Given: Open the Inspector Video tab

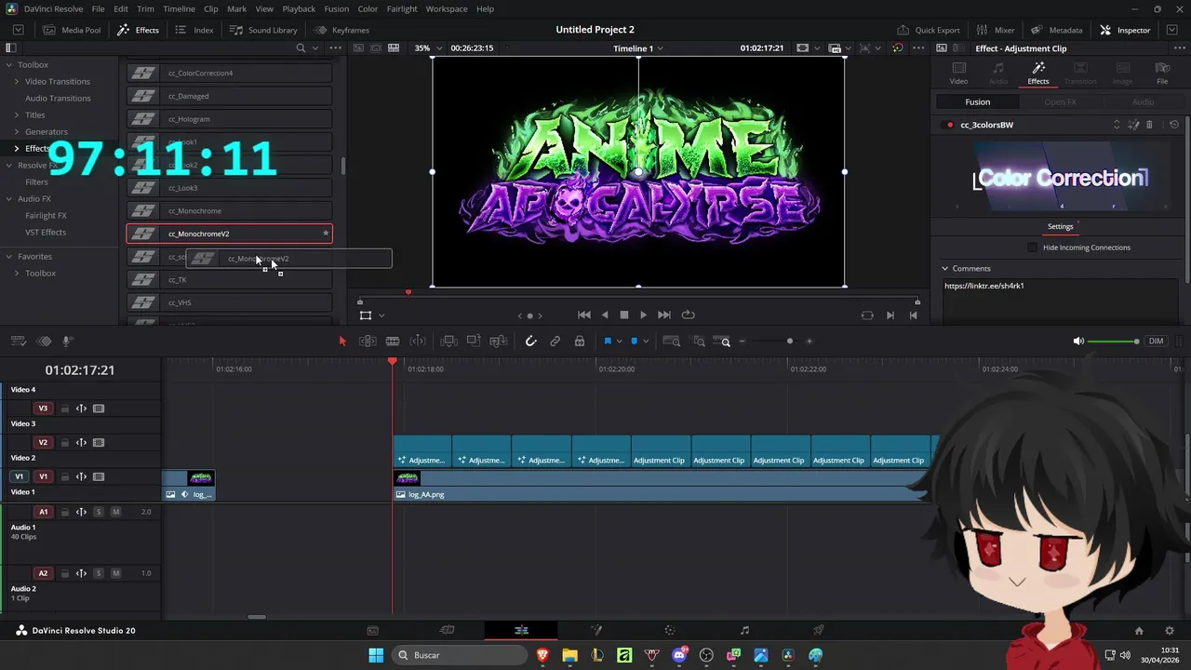Looking at the screenshot, I should (958, 73).
